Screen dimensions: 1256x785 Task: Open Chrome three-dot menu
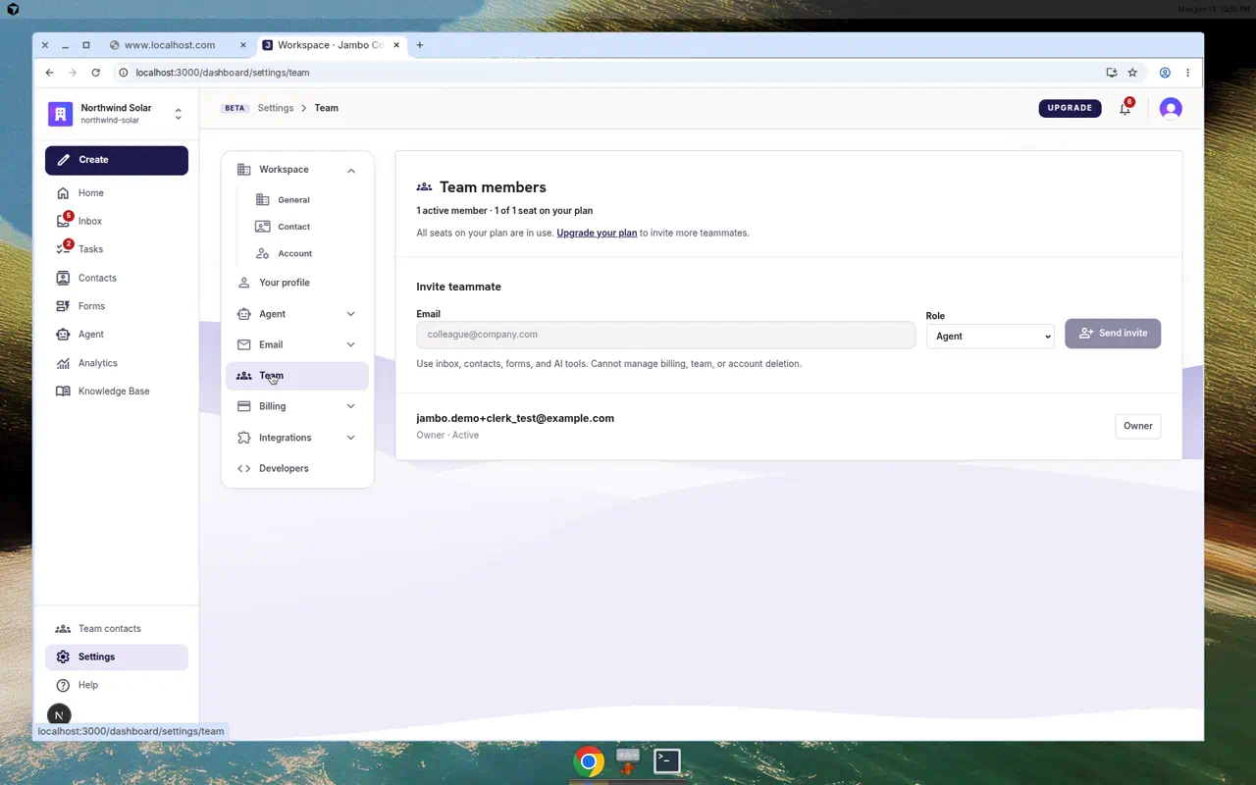(x=1187, y=73)
